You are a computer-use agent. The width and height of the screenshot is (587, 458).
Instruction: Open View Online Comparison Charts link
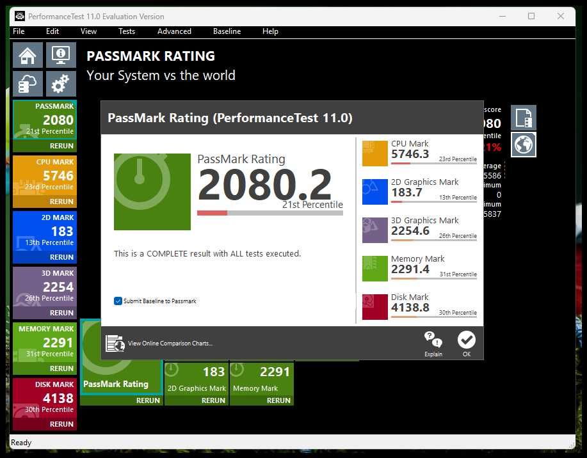point(170,343)
